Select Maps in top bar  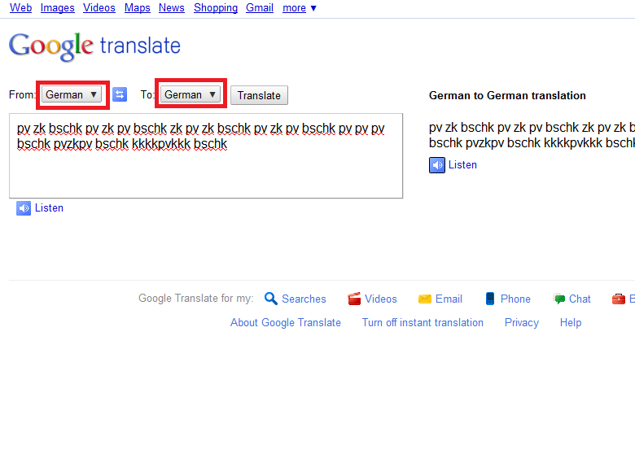138,7
